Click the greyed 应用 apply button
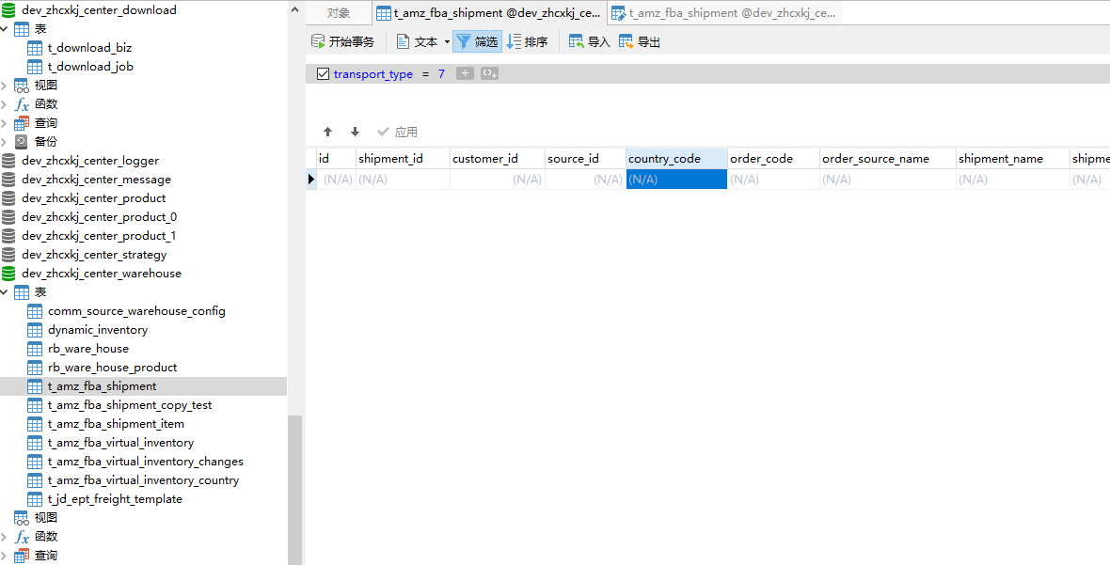Viewport: 1110px width, 565px height. (x=397, y=132)
